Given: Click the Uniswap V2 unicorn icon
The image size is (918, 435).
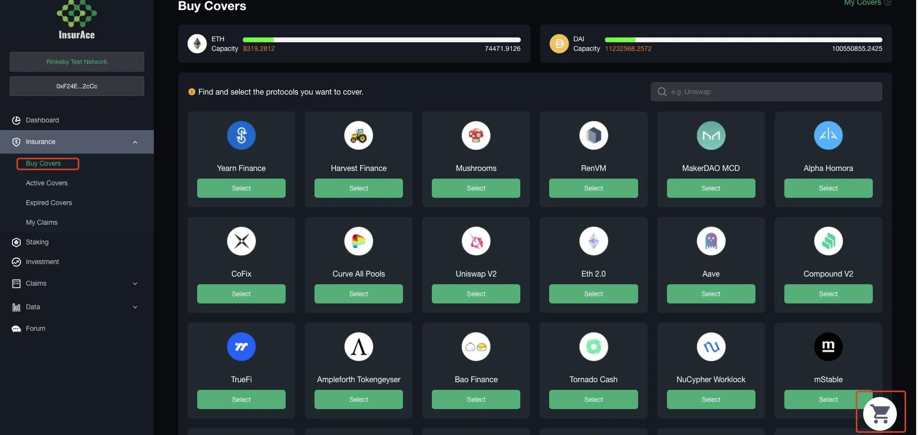Looking at the screenshot, I should click(x=476, y=241).
